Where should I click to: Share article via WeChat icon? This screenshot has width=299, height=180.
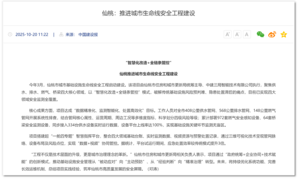point(260,34)
